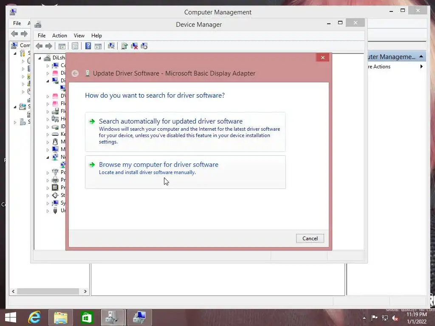Viewport: 435px width, 326px height.
Task: Choose Browse my computer for driver software
Action: click(x=185, y=172)
